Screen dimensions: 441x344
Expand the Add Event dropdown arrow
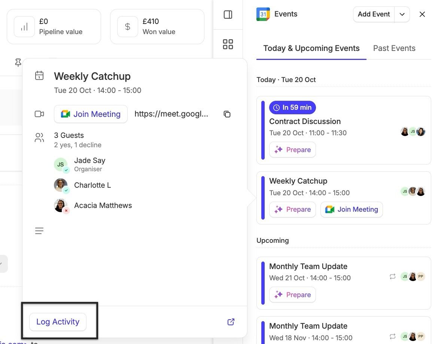click(402, 14)
